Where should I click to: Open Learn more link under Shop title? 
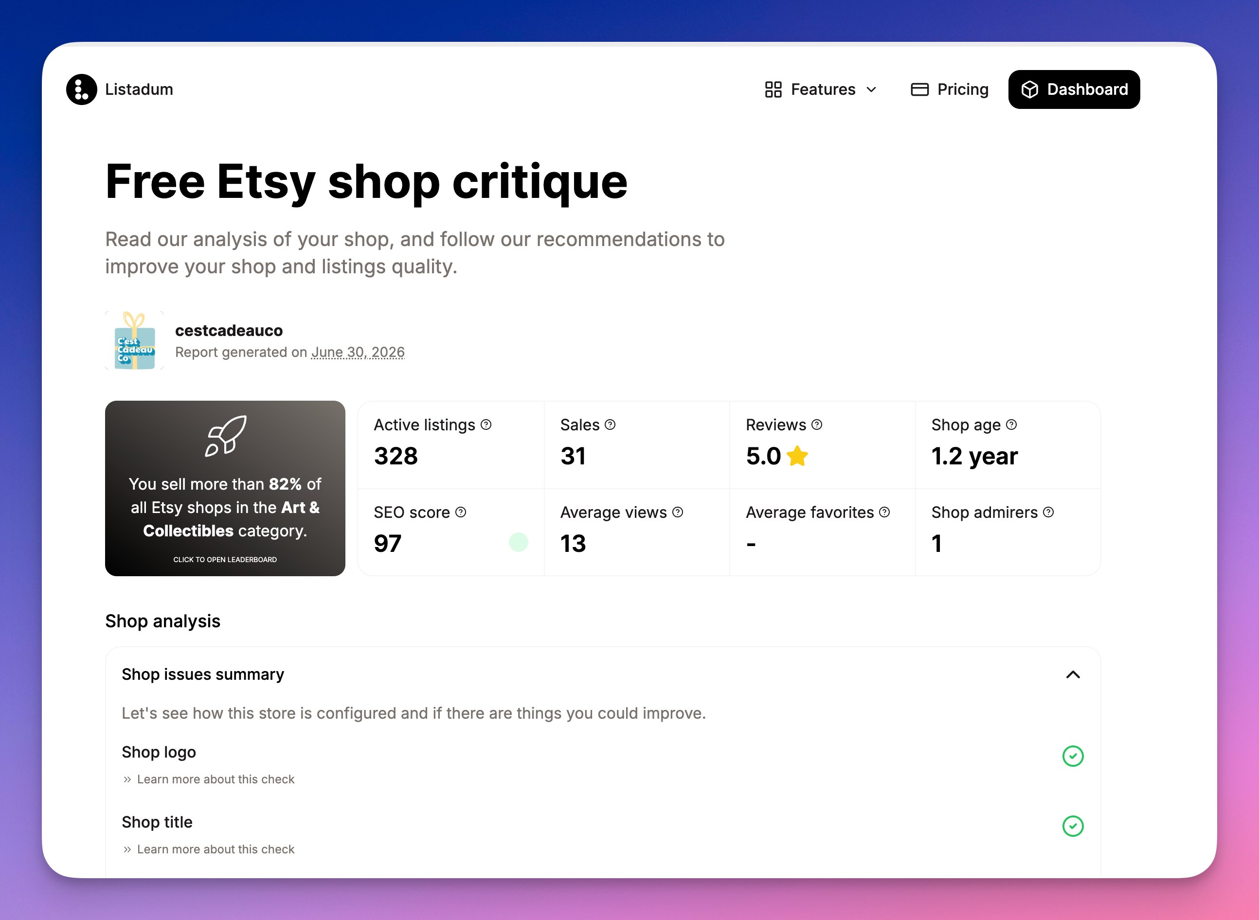pos(216,849)
